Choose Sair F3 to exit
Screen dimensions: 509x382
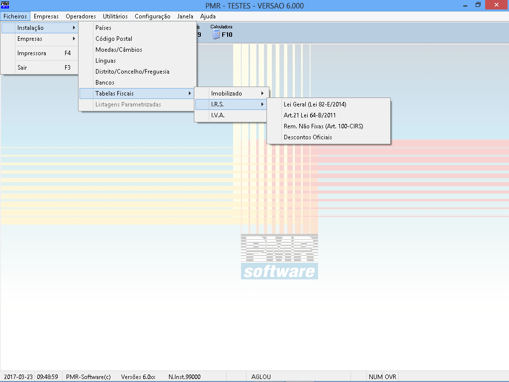(x=40, y=68)
